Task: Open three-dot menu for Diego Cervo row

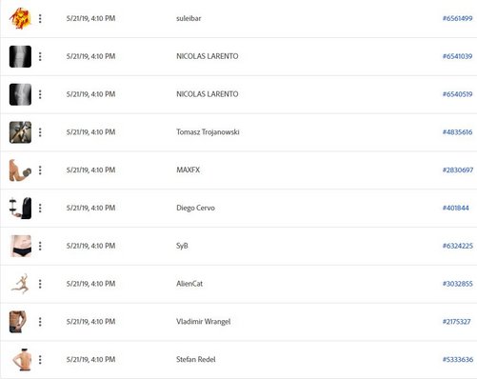Action: pos(40,208)
